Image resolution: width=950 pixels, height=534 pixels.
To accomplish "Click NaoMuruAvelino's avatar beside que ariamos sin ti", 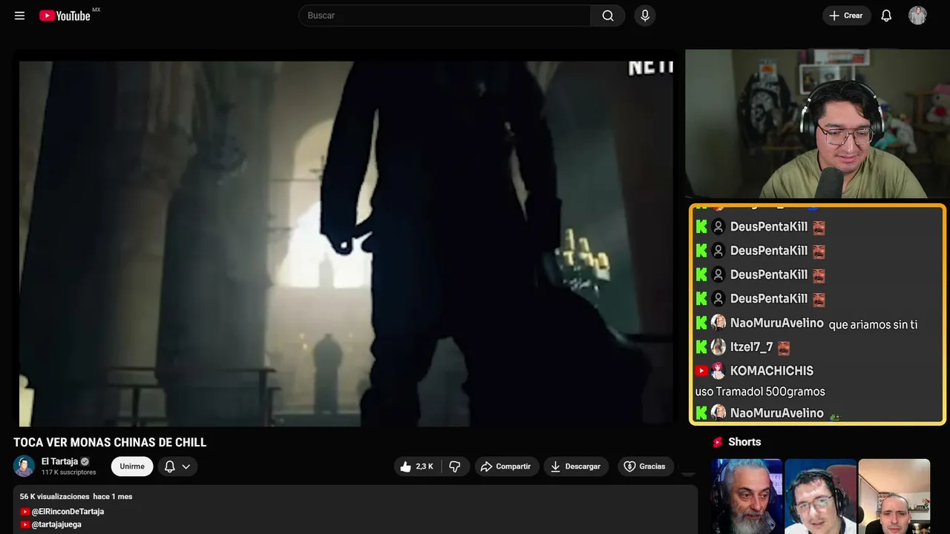I will tap(718, 323).
